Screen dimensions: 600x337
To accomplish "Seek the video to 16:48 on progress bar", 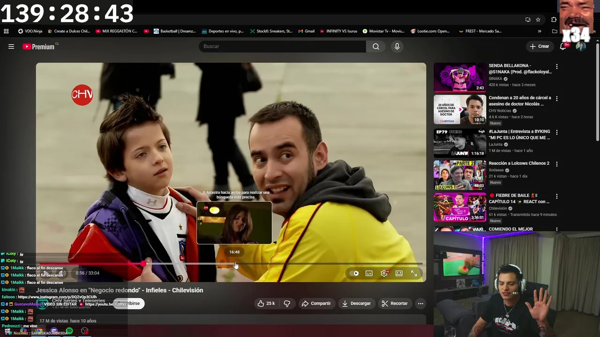I will point(234,264).
